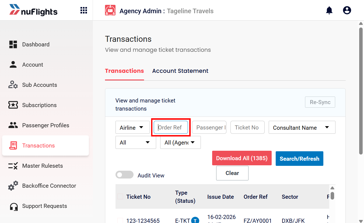Screen dimensions: 364x223
Task: Open the notifications bell icon
Action: point(329,11)
